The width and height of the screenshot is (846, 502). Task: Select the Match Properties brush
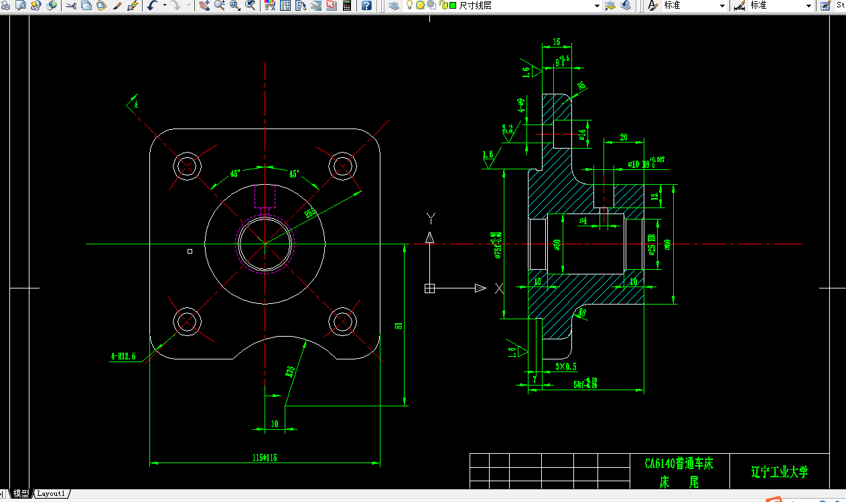[x=117, y=5]
